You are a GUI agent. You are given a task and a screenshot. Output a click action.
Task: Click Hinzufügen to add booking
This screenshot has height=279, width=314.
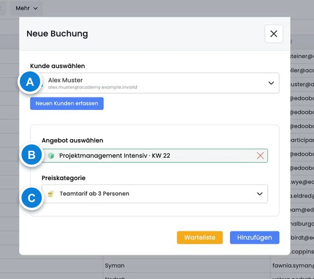pyautogui.click(x=255, y=237)
